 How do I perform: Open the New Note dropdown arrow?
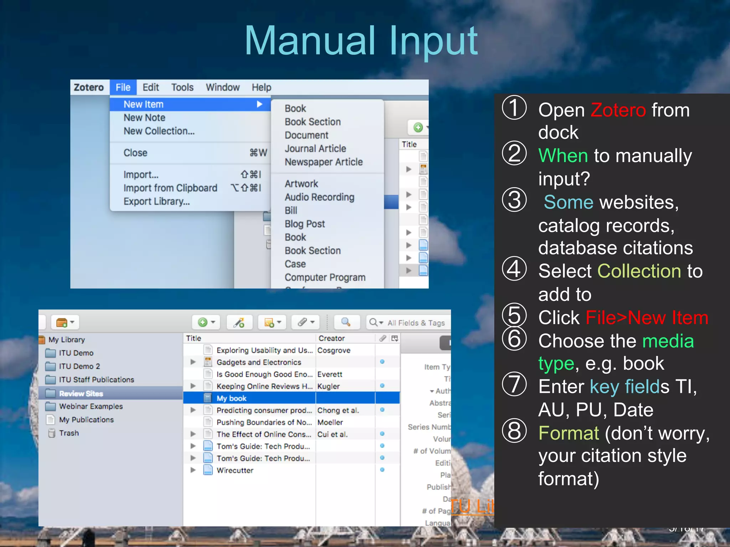[279, 322]
